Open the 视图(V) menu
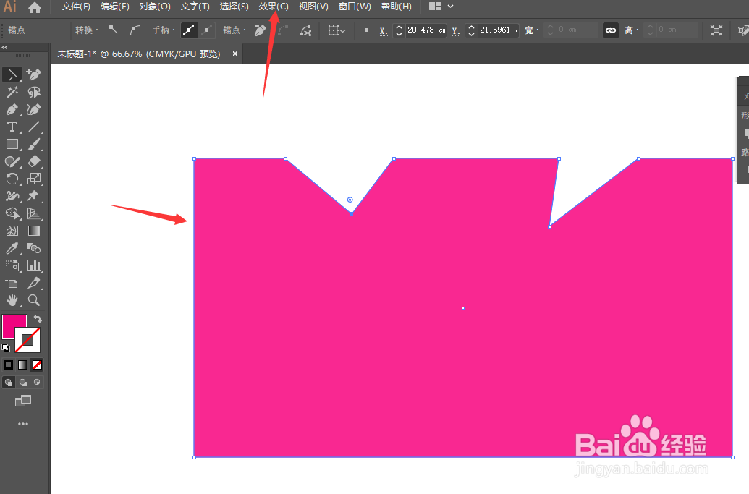The image size is (749, 494). tap(313, 7)
